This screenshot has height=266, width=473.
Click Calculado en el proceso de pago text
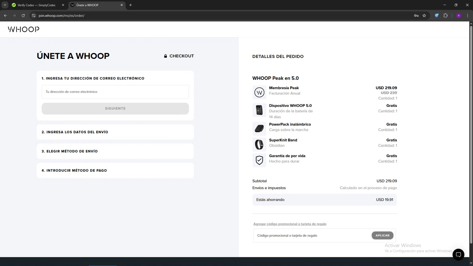(368, 188)
